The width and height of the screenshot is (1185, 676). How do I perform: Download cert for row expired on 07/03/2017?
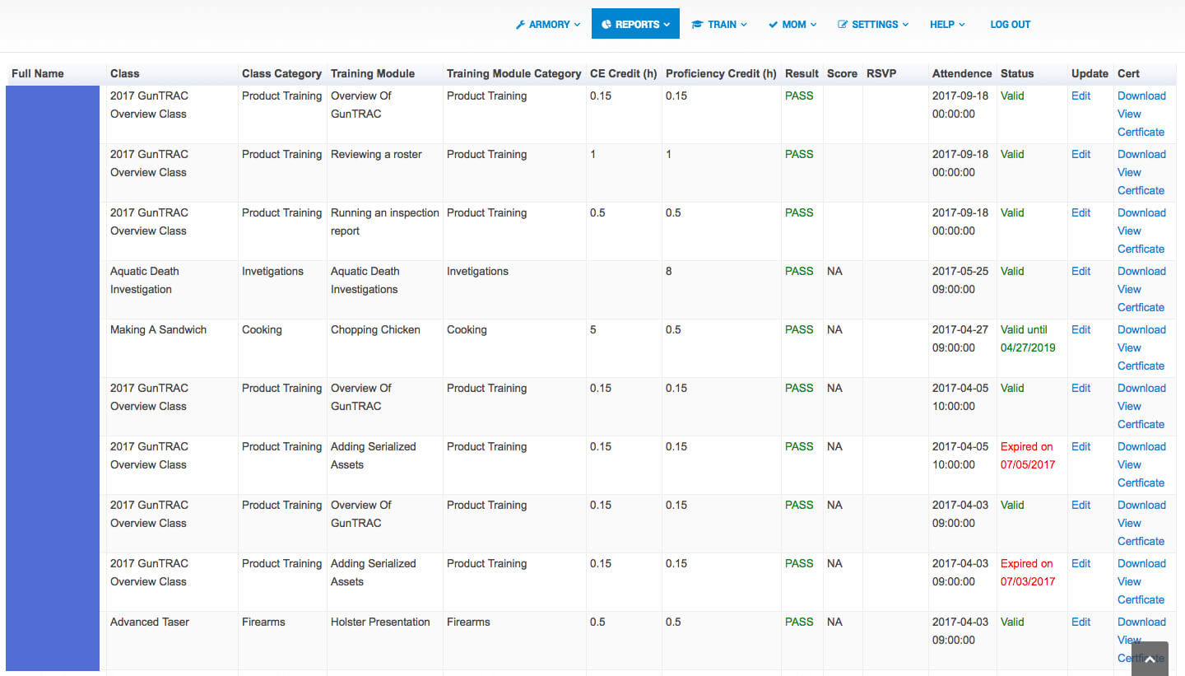click(x=1141, y=563)
